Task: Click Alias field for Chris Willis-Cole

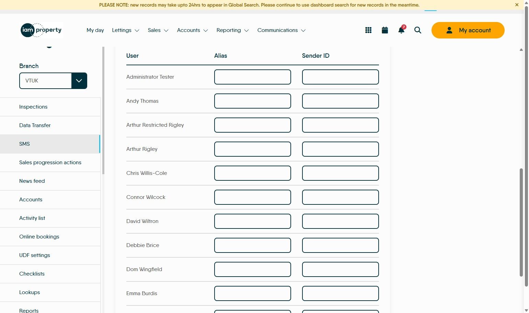Action: coord(253,173)
